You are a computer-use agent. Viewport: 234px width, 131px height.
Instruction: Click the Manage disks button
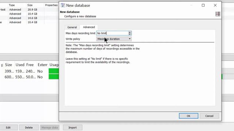click(50, 128)
